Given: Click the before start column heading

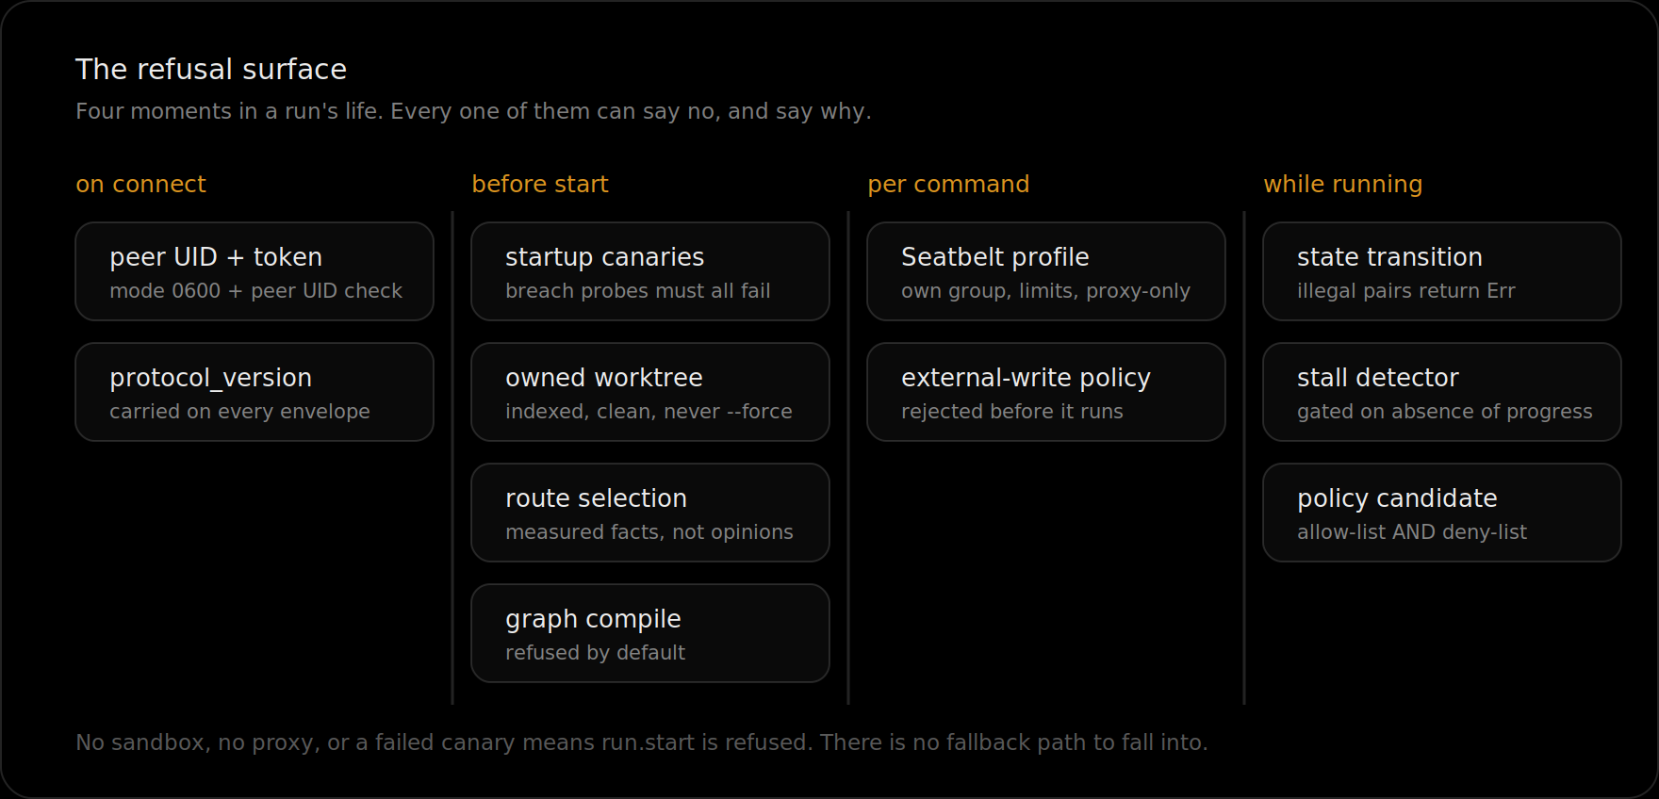Looking at the screenshot, I should pos(540,184).
